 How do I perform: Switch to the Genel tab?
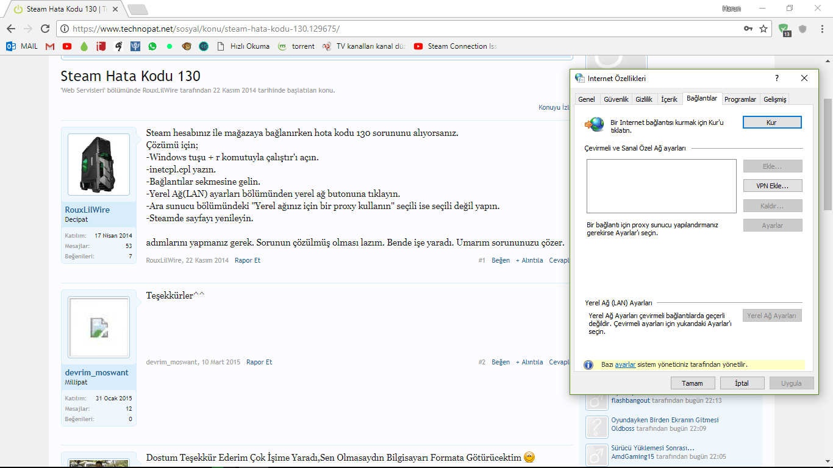587,99
